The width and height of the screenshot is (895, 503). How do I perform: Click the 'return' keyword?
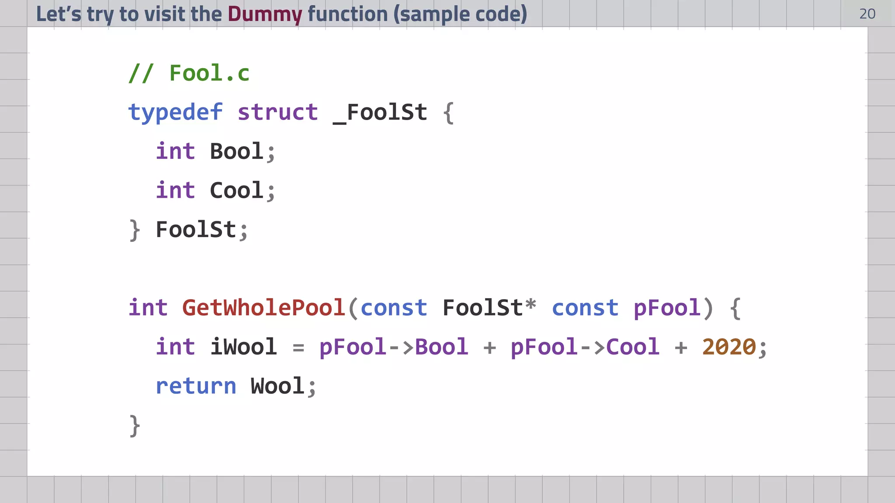pyautogui.click(x=196, y=386)
